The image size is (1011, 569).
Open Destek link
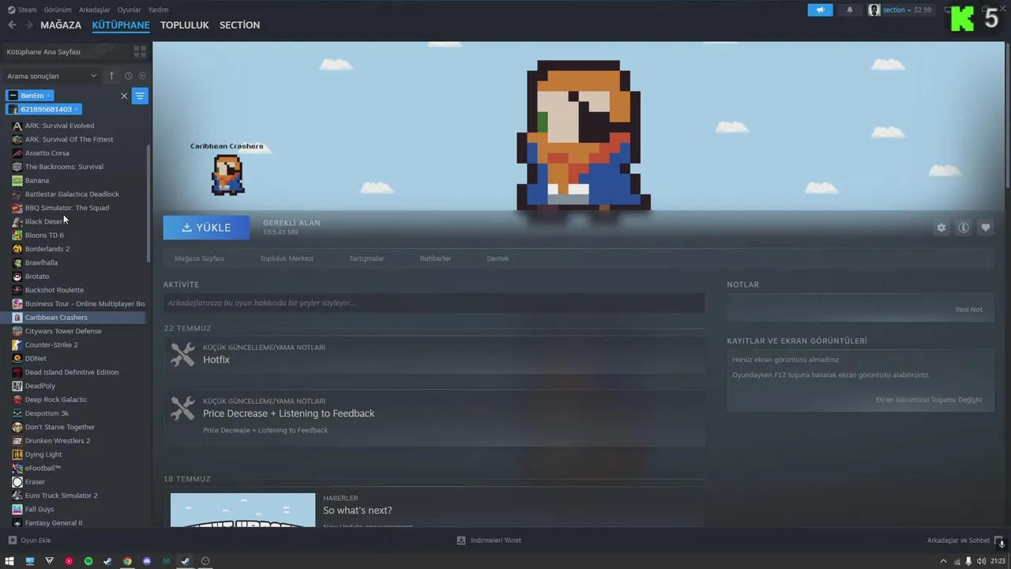coord(498,258)
